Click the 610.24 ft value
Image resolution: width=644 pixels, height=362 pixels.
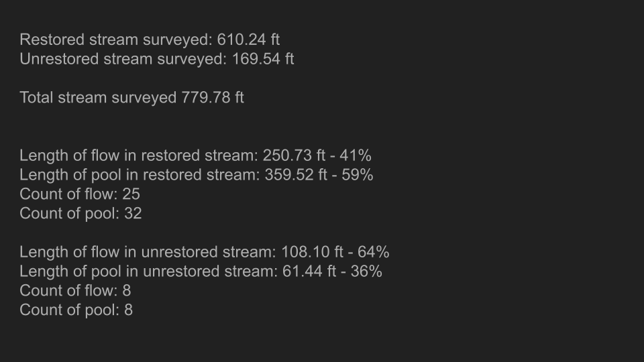click(x=248, y=40)
